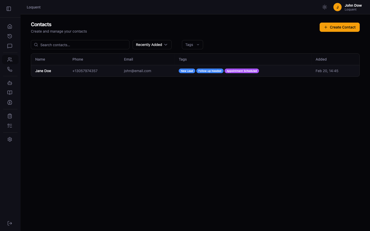The image size is (370, 231).
Task: Open the history clock icon
Action: pyautogui.click(x=10, y=36)
